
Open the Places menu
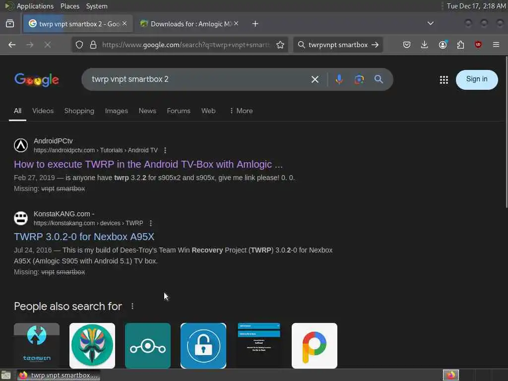point(69,6)
